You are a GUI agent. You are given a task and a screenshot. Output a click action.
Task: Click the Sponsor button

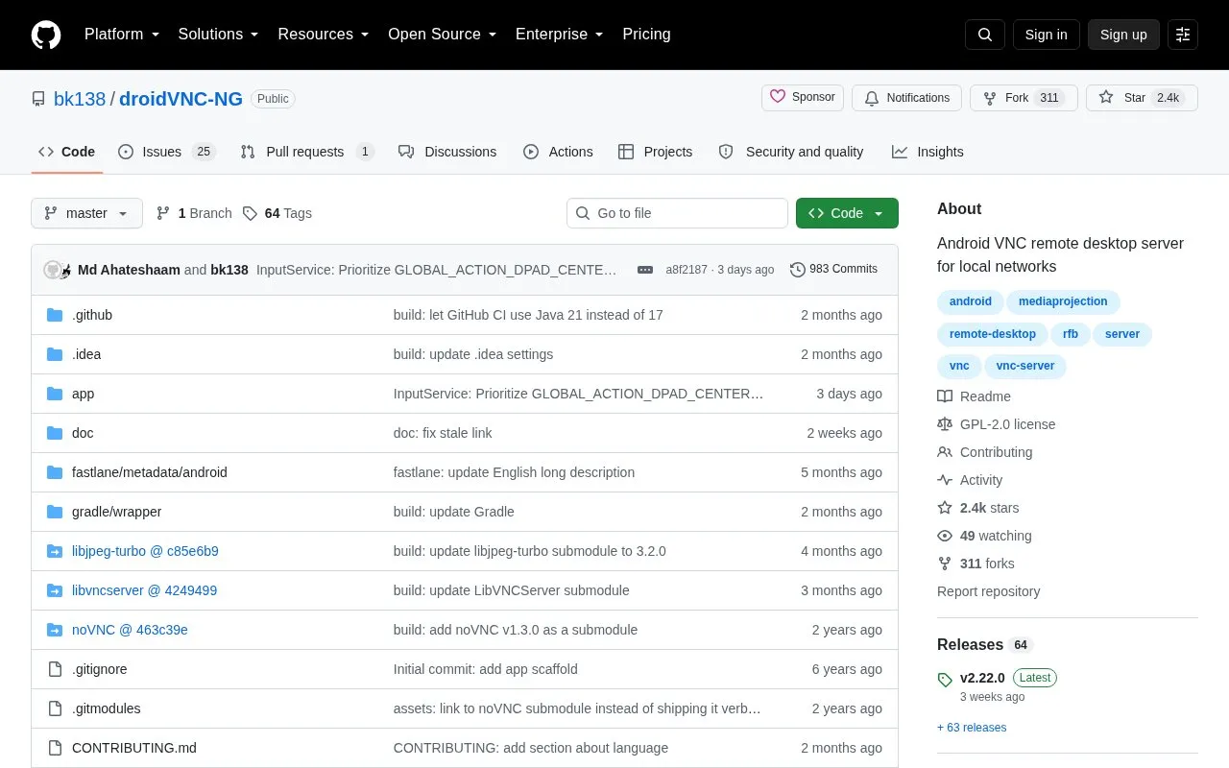coord(803,98)
